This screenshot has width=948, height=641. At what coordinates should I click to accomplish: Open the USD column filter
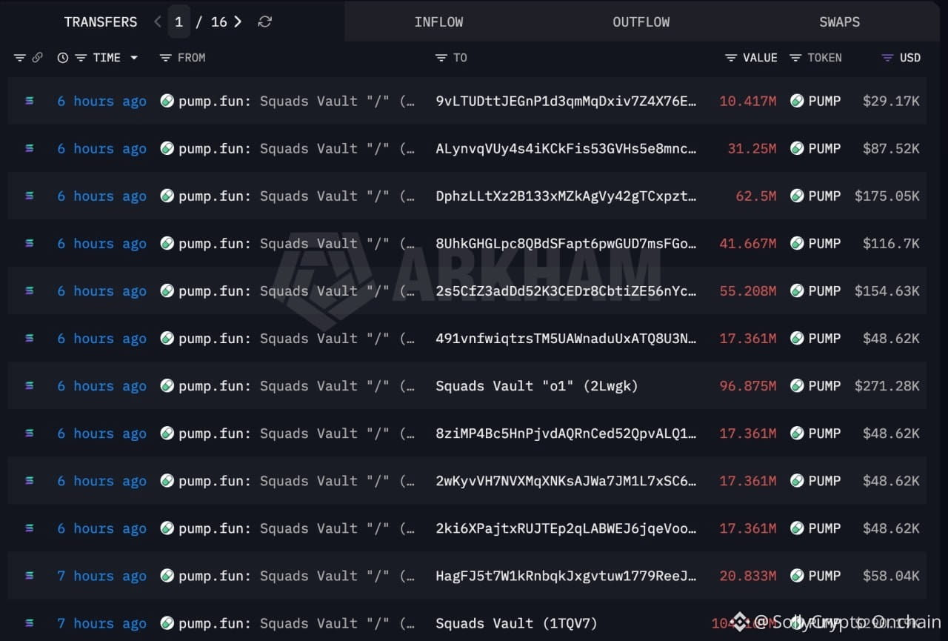[x=887, y=58]
